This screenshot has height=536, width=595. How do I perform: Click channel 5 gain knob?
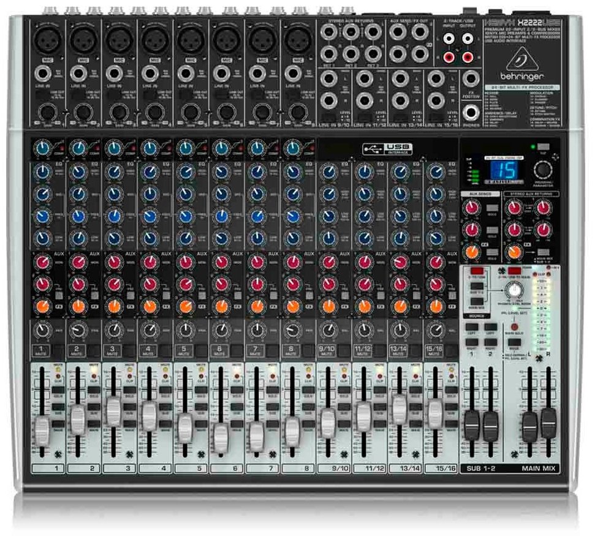coord(191,112)
